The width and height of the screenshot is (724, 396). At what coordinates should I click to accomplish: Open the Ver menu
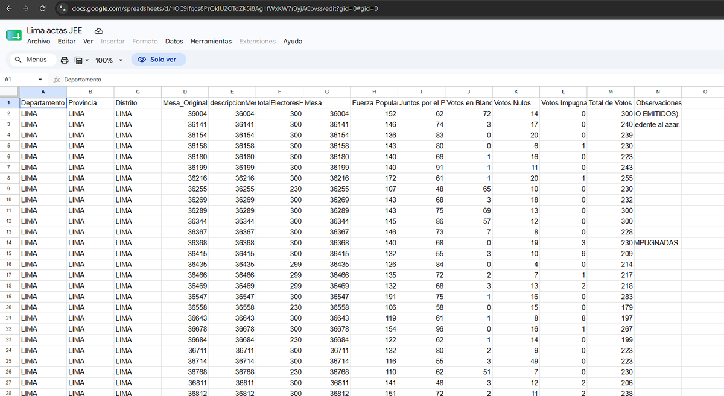tap(88, 42)
